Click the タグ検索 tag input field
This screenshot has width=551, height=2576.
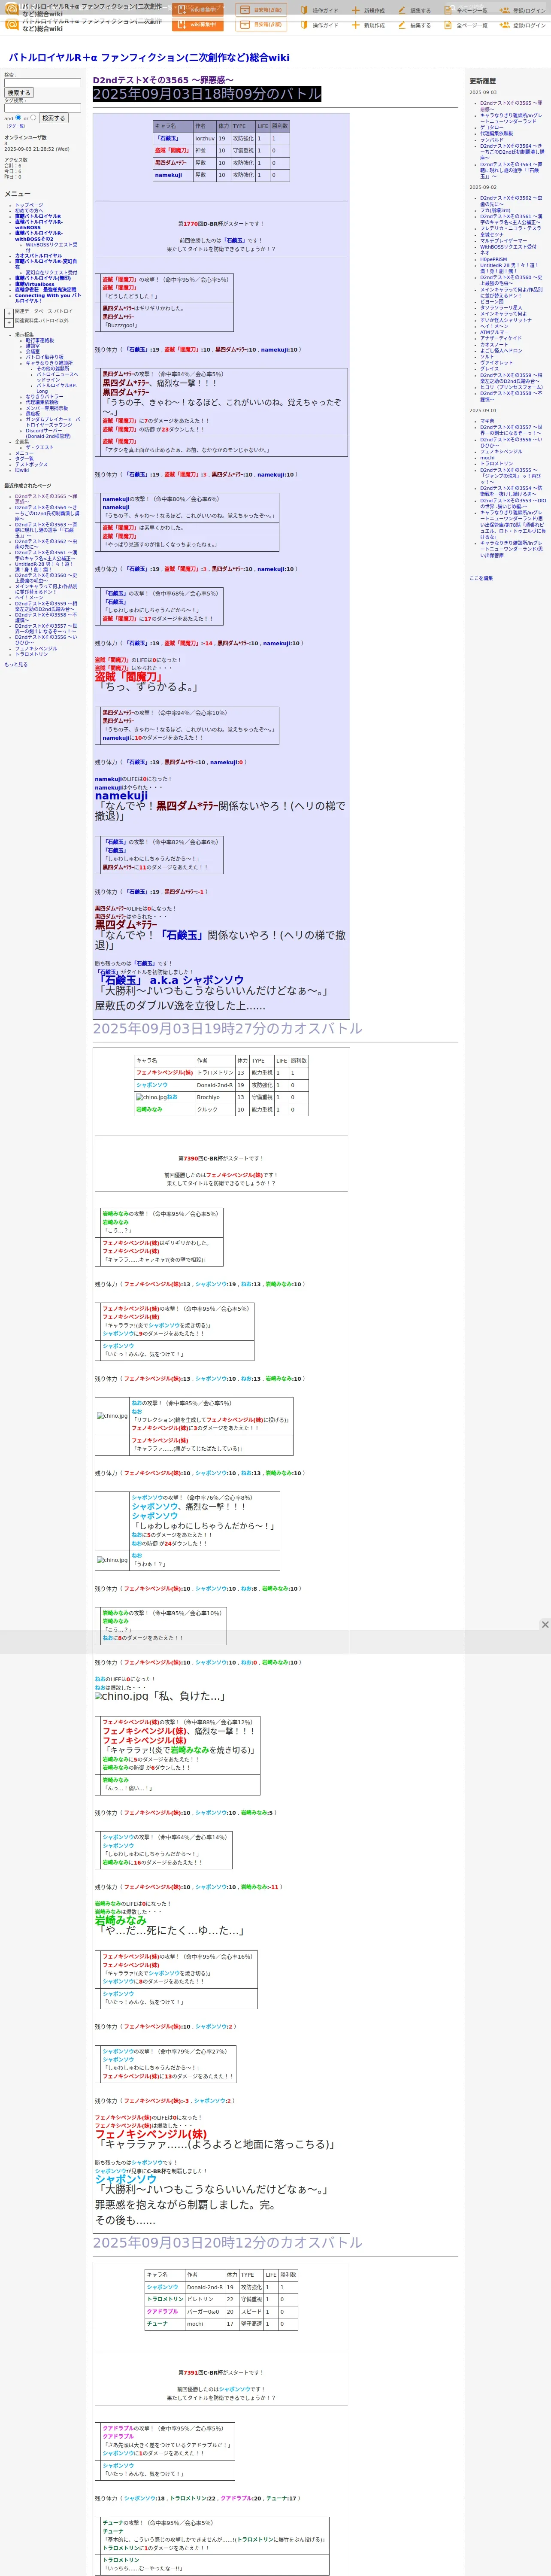click(42, 108)
